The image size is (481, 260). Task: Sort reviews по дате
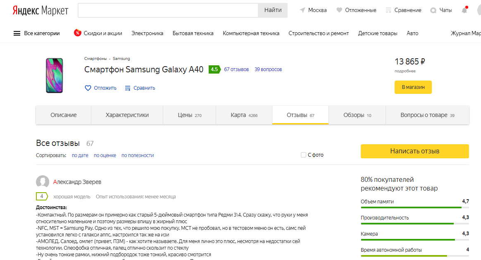(x=80, y=155)
